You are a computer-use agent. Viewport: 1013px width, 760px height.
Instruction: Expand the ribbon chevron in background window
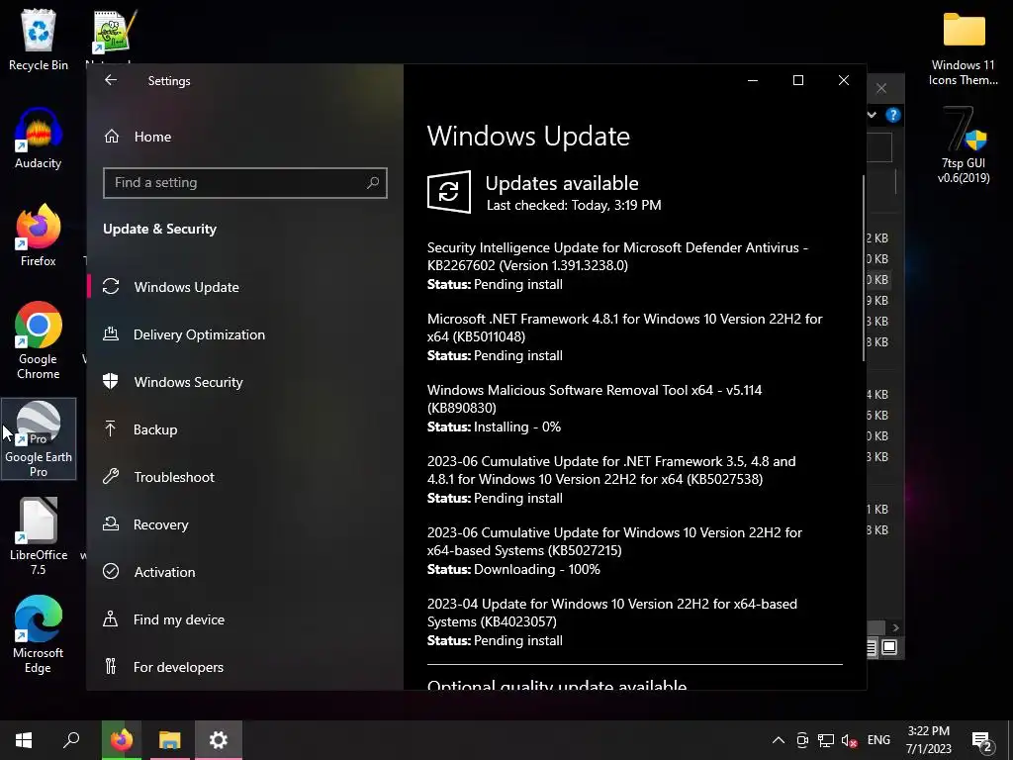pos(873,115)
